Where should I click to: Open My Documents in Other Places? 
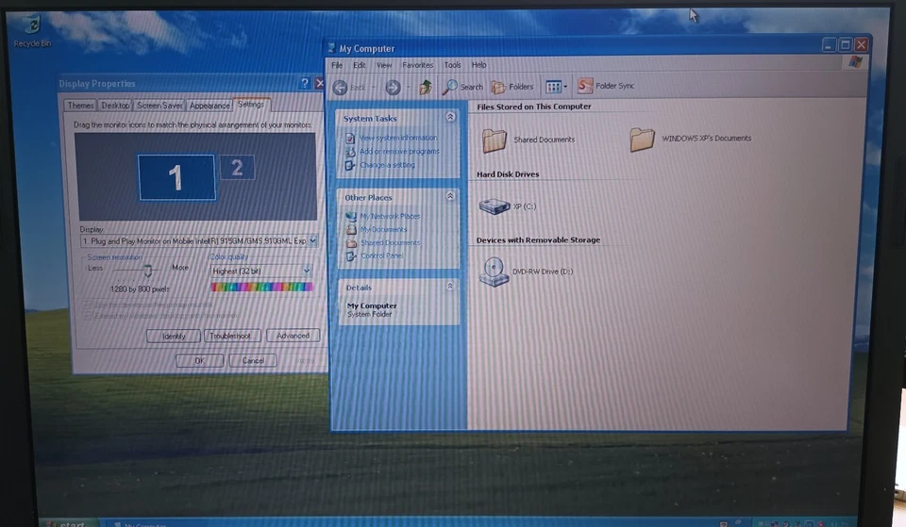(384, 230)
